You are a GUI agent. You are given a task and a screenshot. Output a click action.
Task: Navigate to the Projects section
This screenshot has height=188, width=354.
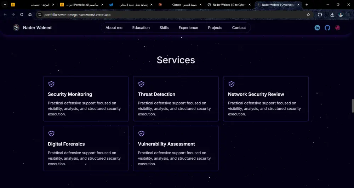pos(215,28)
